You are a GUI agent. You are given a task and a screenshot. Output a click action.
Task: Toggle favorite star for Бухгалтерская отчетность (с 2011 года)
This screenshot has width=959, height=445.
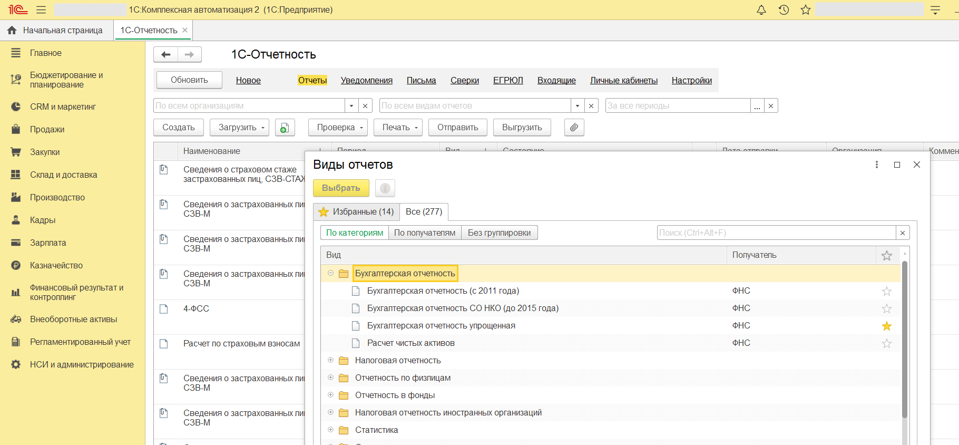coord(887,291)
